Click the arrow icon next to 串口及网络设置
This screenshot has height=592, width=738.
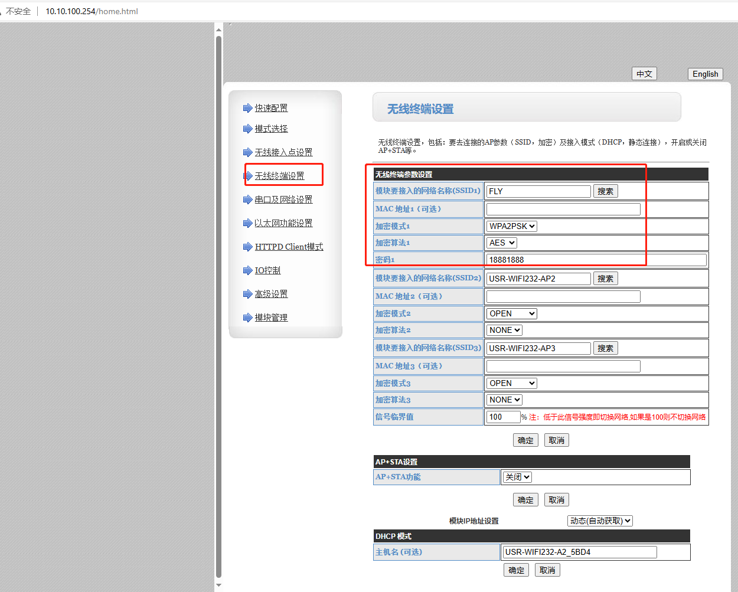click(x=247, y=199)
